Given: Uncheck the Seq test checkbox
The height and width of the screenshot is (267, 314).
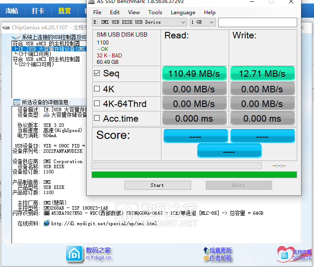Looking at the screenshot, I should (x=97, y=73).
